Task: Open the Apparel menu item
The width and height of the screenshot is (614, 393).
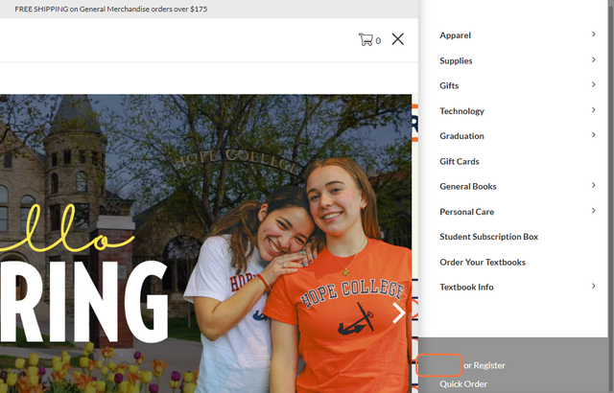Action: [x=455, y=35]
